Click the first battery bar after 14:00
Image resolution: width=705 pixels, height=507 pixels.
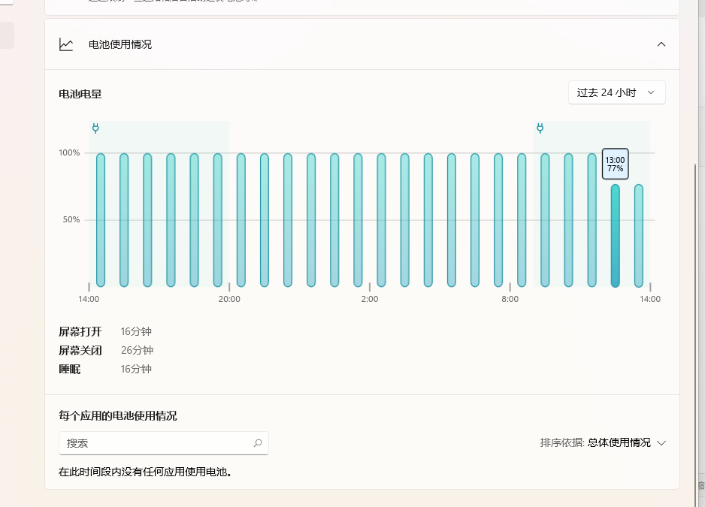[x=101, y=220]
